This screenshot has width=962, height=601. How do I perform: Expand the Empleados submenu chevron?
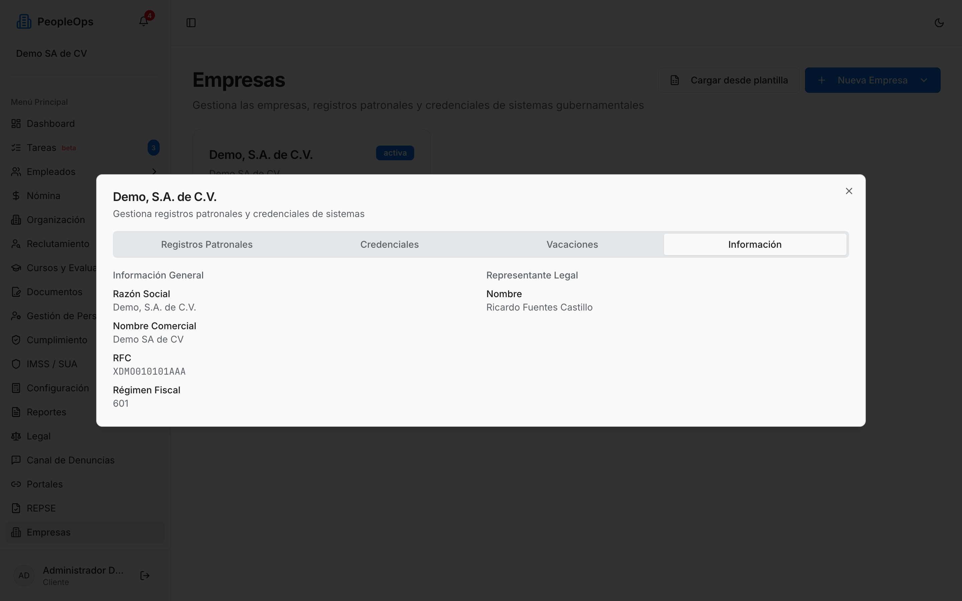click(x=154, y=172)
